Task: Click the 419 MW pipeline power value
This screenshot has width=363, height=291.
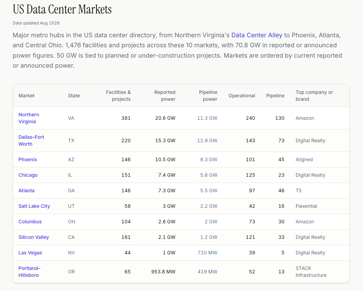Action: [x=207, y=272]
